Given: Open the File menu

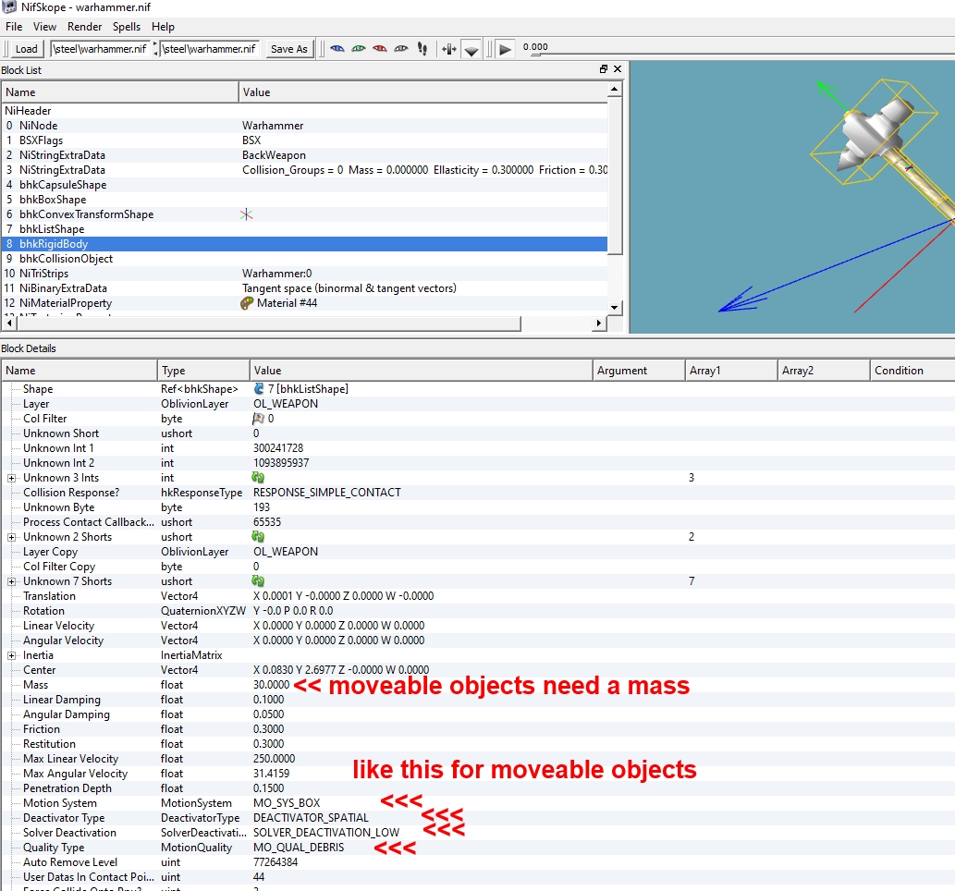Looking at the screenshot, I should 13,27.
